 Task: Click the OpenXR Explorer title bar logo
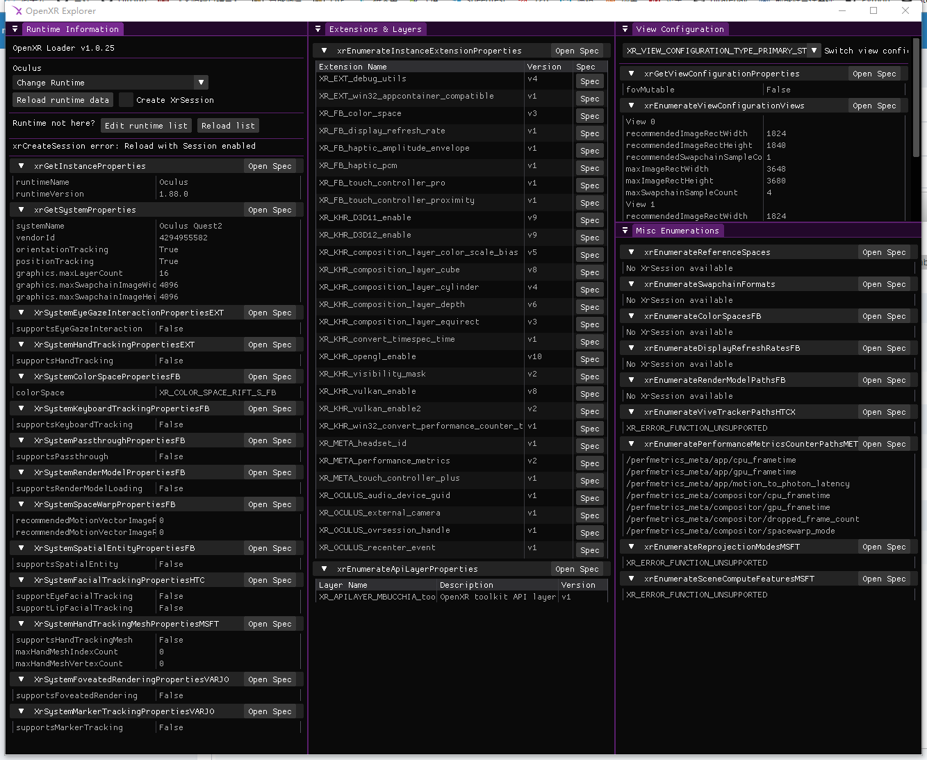click(17, 11)
